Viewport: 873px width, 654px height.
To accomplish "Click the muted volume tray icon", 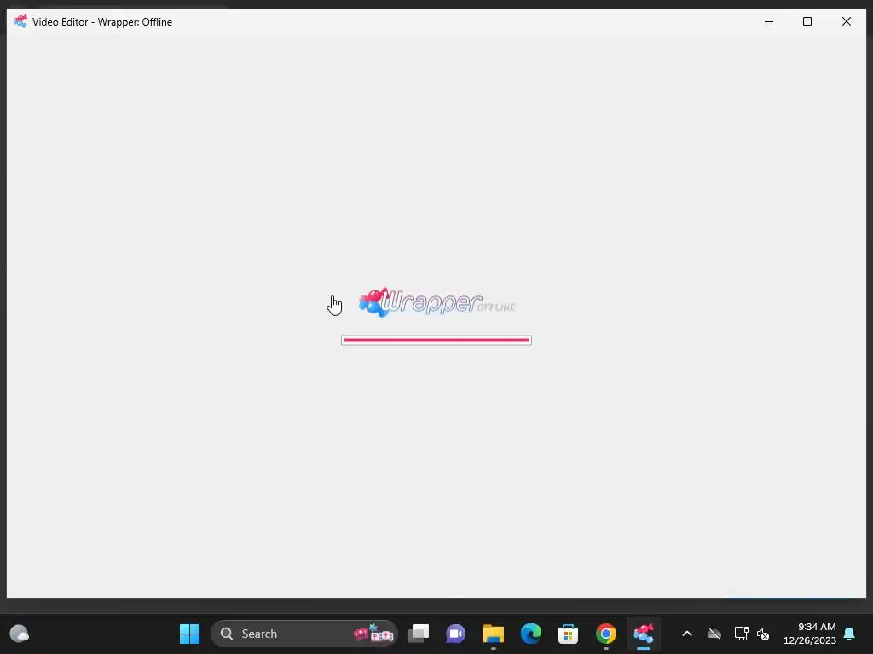I will 763,634.
